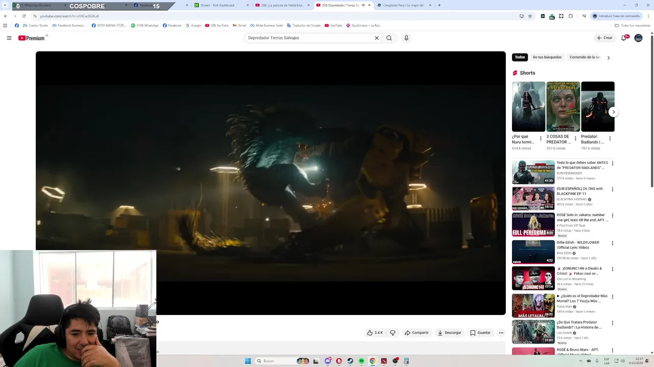Start voice search with the microphone
654x367 pixels.
click(406, 38)
